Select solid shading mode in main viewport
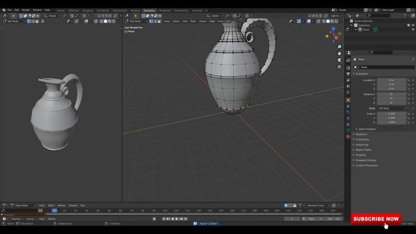 coord(328,21)
